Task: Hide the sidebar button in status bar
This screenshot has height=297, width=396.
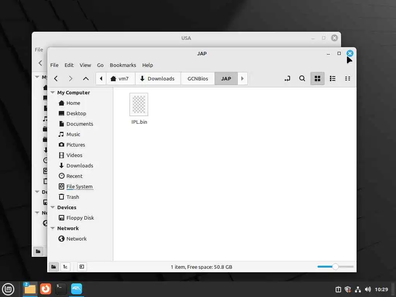Action: (x=82, y=267)
